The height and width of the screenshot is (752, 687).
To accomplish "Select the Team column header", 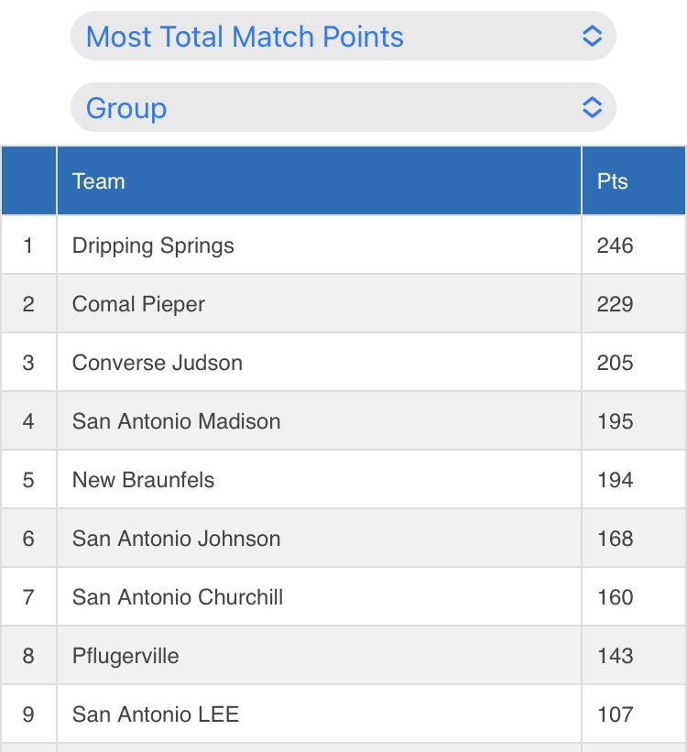I will [x=319, y=180].
